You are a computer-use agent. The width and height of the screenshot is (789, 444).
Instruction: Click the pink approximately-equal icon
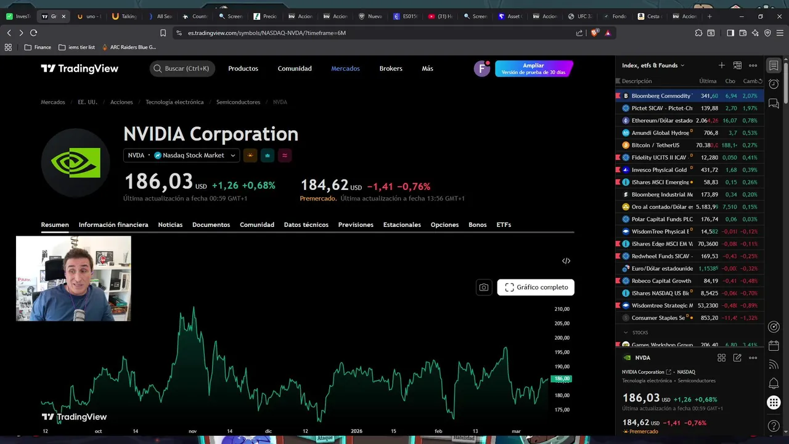(x=284, y=155)
